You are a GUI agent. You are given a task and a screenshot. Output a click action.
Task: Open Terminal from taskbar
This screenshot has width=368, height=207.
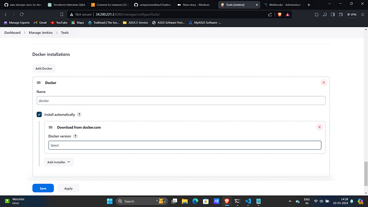pyautogui.click(x=237, y=201)
